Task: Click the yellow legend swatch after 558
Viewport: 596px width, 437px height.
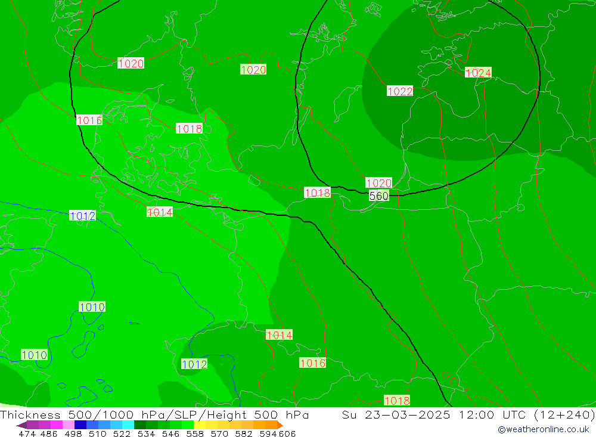Action: click(x=200, y=425)
